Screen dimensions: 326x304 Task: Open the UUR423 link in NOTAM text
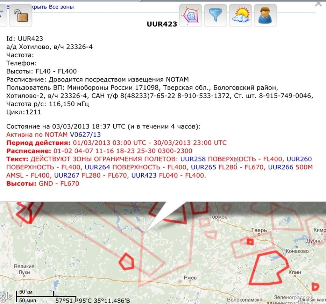[144, 175]
